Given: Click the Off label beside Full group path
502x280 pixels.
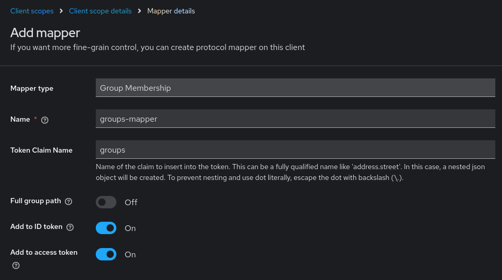Looking at the screenshot, I should [131, 202].
